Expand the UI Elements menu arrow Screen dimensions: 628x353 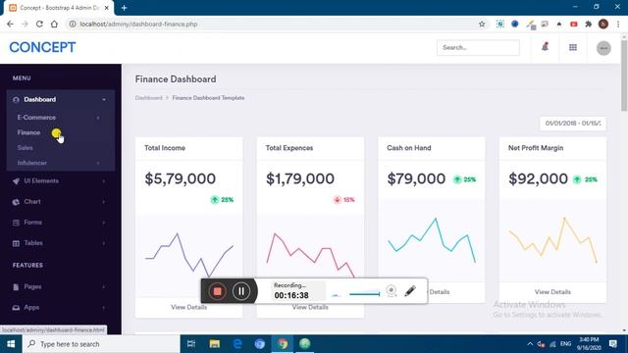(104, 181)
